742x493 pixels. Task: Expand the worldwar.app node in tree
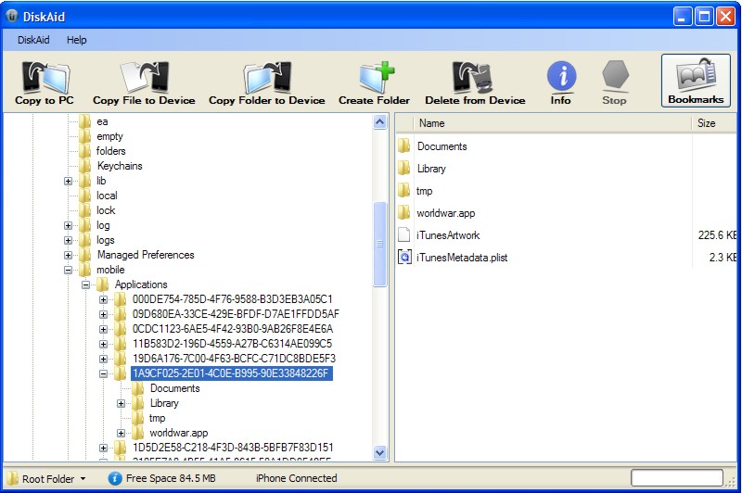click(122, 433)
